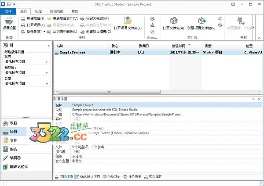Switch to 项目属性 bottom tab

point(153,177)
